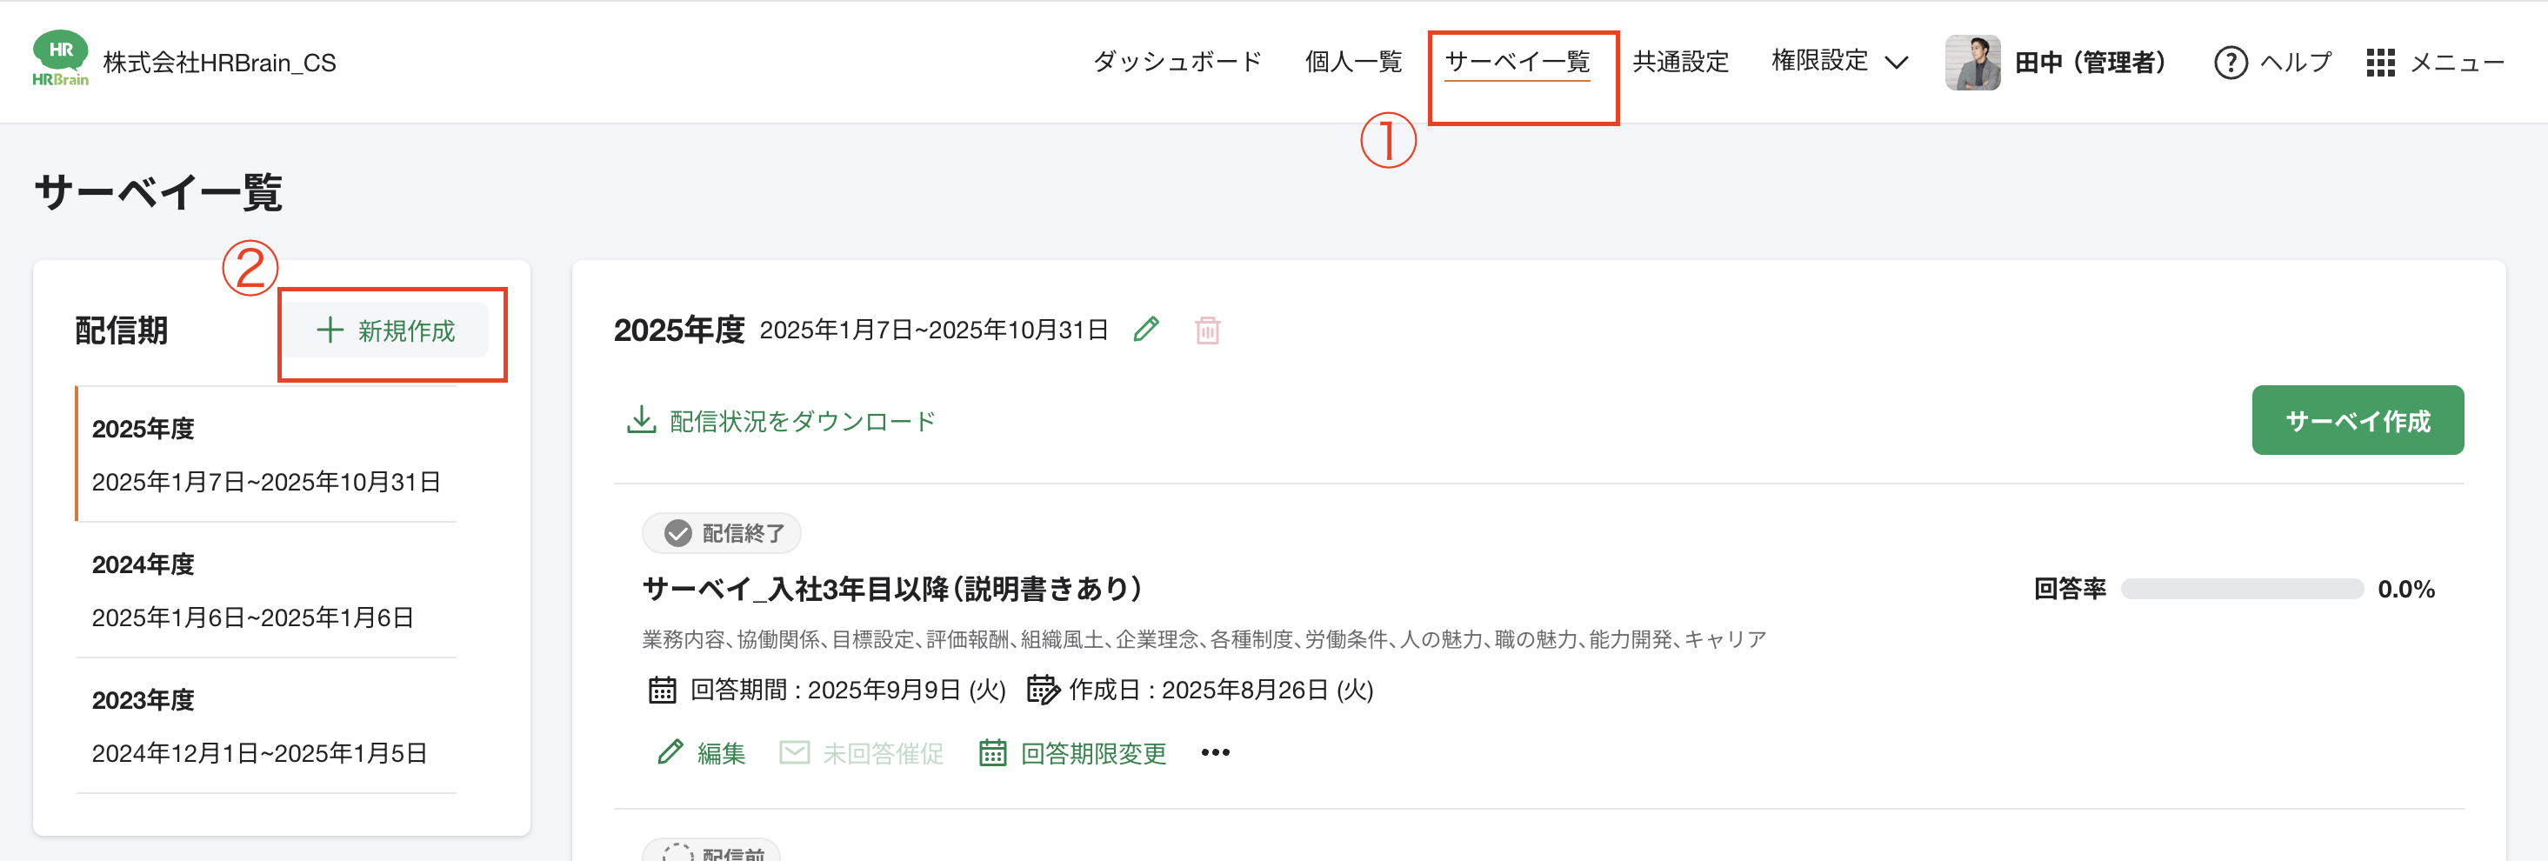
Task: Open the 回答期限変更 calendar icon
Action: (992, 751)
